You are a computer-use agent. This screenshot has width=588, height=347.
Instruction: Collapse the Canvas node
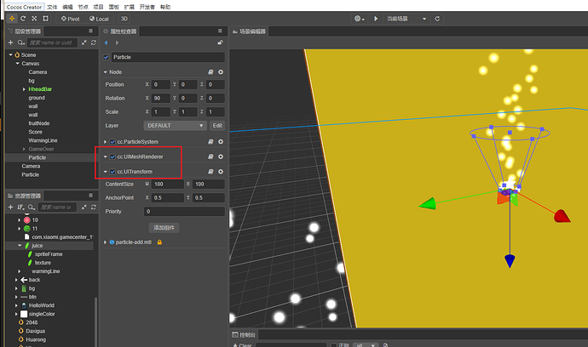point(17,63)
